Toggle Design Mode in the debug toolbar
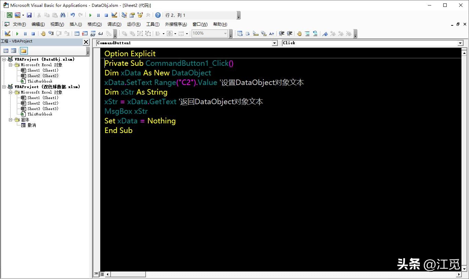 coord(7,33)
